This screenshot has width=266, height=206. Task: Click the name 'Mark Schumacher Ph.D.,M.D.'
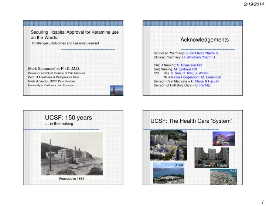pos(54,69)
